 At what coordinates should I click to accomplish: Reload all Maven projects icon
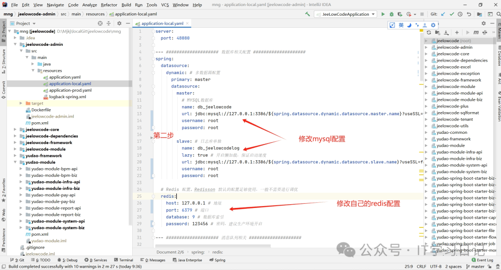(429, 32)
